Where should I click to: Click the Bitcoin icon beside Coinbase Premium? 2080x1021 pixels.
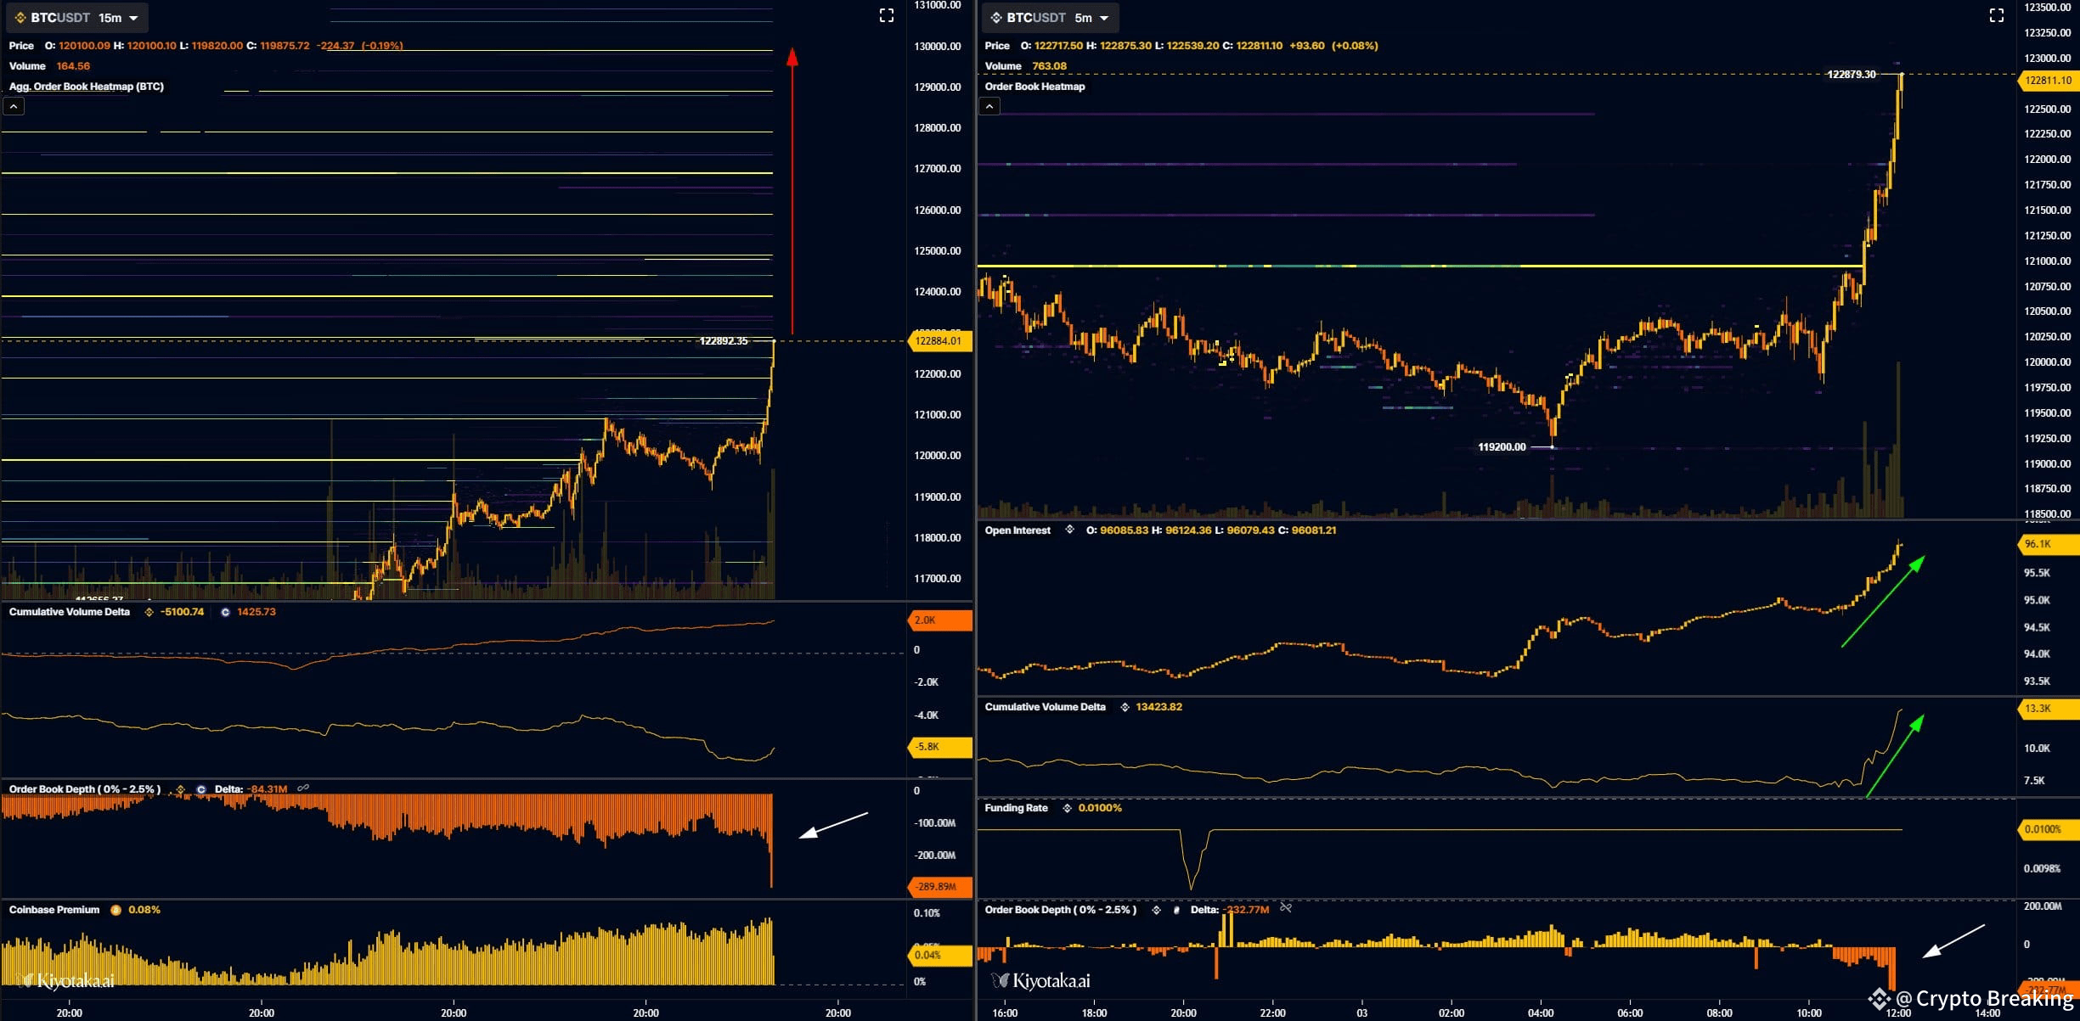116,910
